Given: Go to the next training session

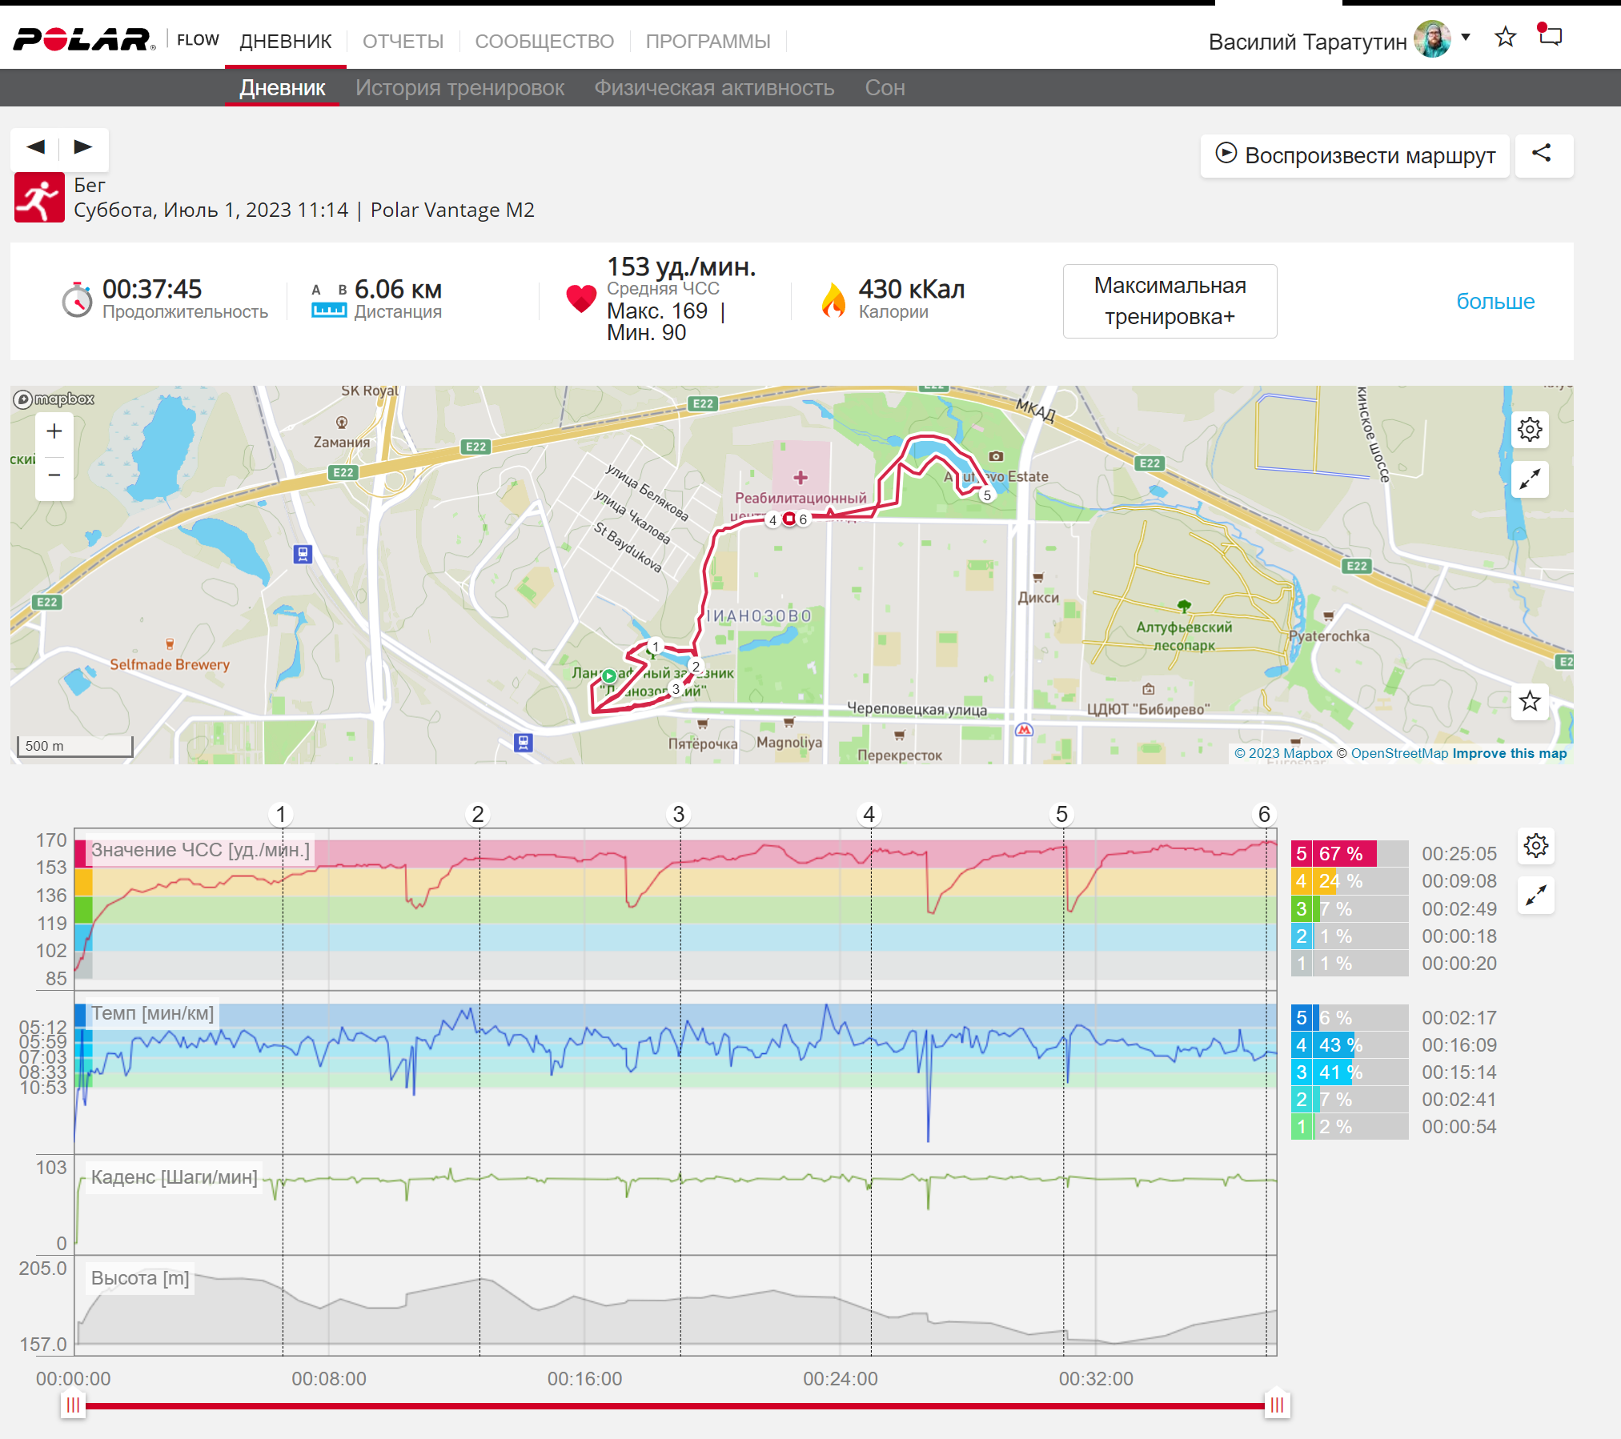Looking at the screenshot, I should point(83,147).
